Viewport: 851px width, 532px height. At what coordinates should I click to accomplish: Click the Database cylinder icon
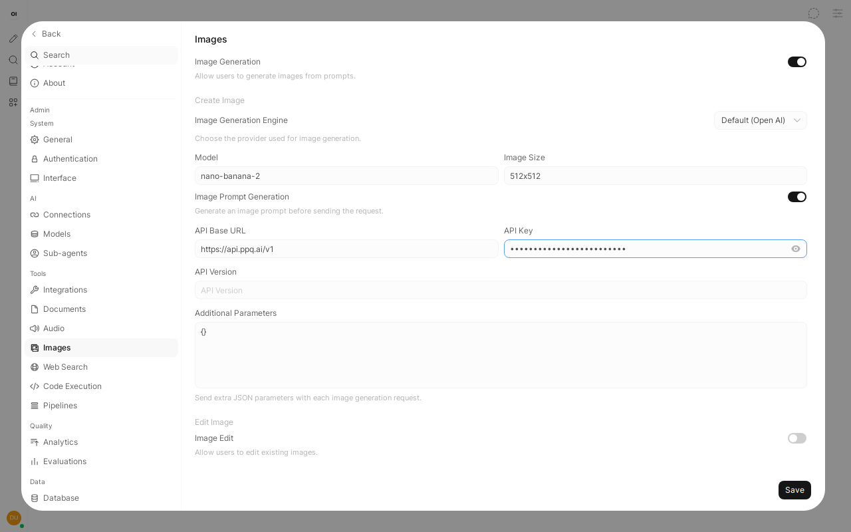pos(35,498)
